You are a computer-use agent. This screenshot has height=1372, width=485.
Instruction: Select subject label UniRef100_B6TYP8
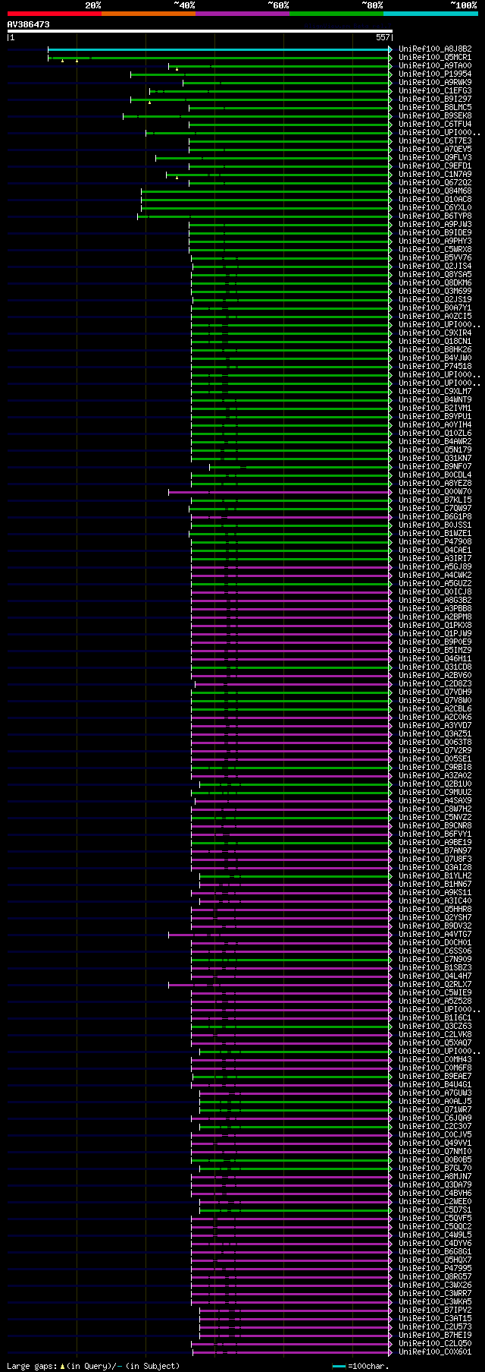tap(435, 216)
